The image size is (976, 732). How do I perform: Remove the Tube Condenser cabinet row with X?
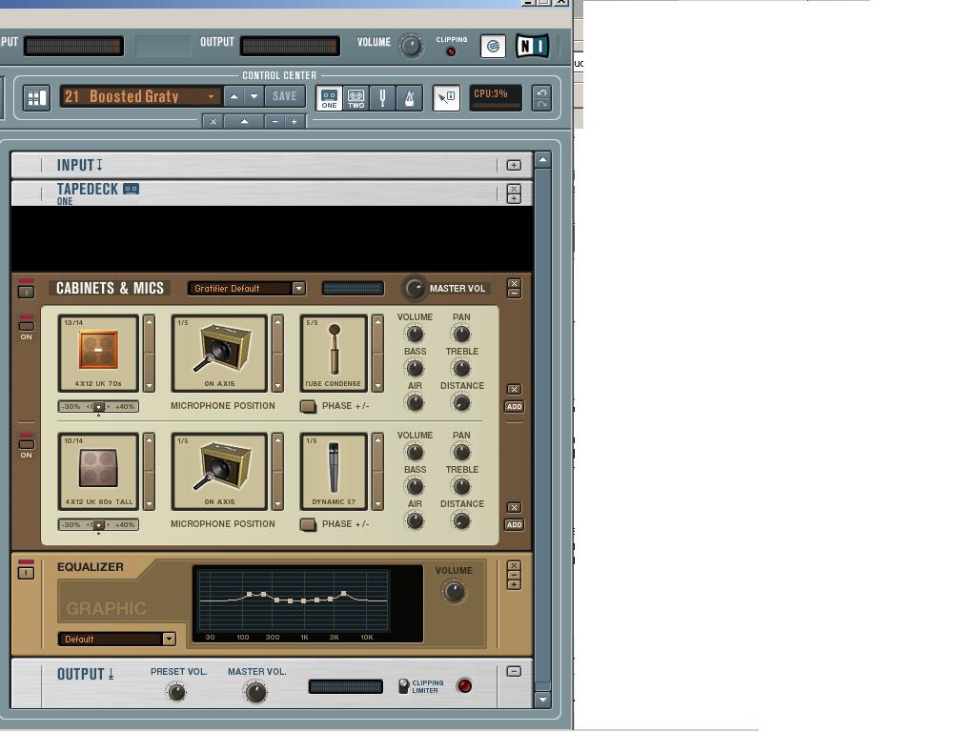pos(514,389)
